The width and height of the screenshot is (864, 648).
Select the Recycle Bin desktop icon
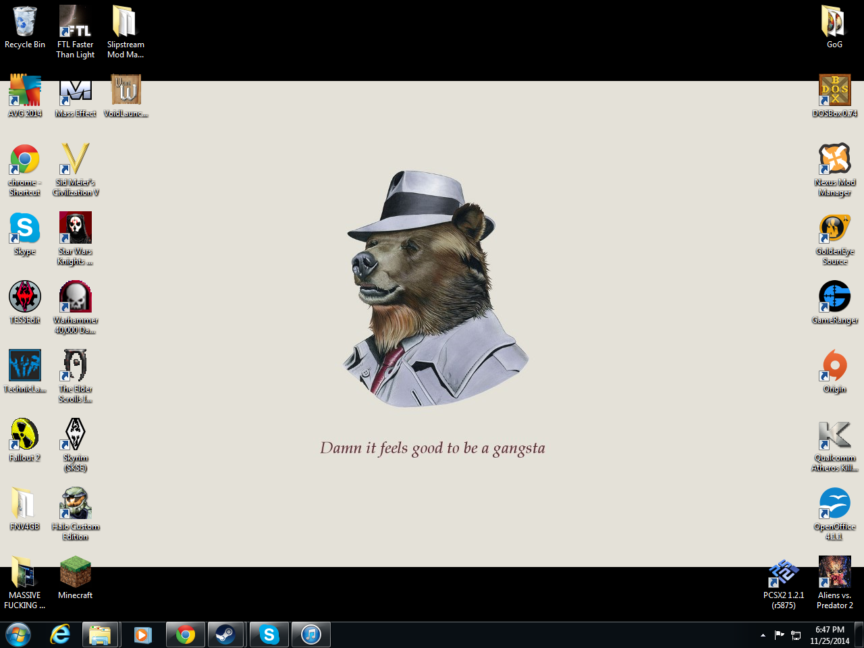click(x=25, y=28)
